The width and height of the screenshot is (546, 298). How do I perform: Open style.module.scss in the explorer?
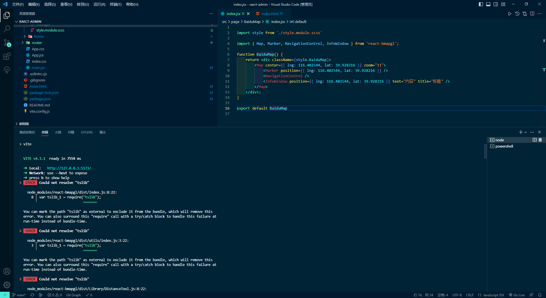[115, 30]
